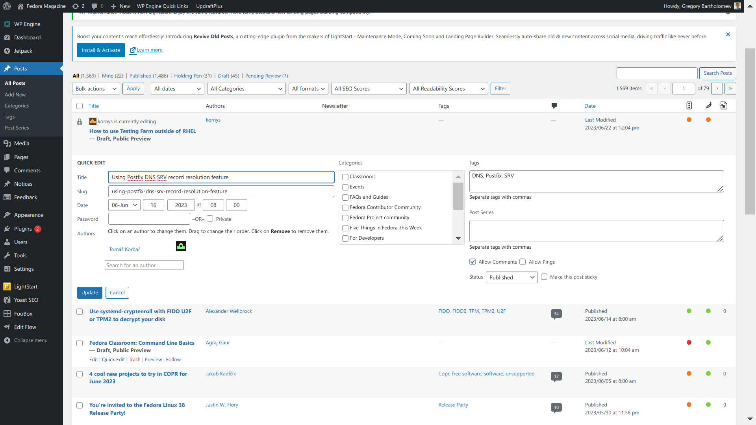Uncheck Allow Comments

tap(472, 262)
